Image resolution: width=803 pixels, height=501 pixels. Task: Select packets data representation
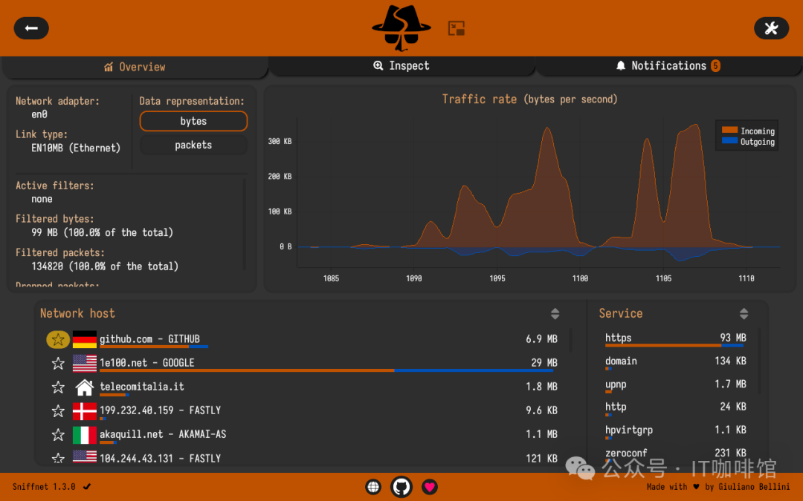(x=193, y=145)
